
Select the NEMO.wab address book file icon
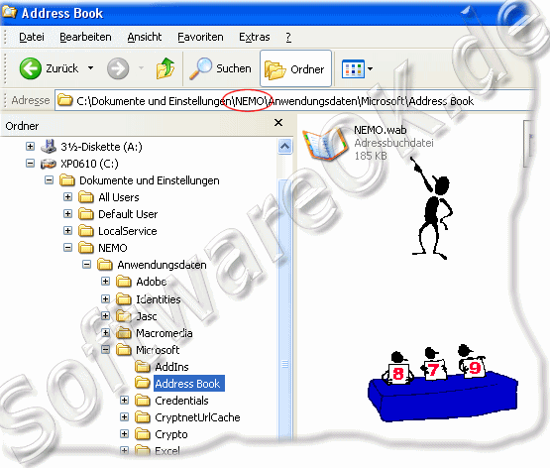pos(325,143)
